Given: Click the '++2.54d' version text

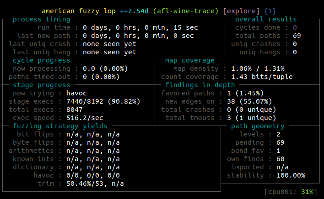Looking at the screenshot, I should coord(134,11).
